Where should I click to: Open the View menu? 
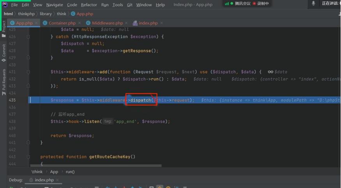38,5
